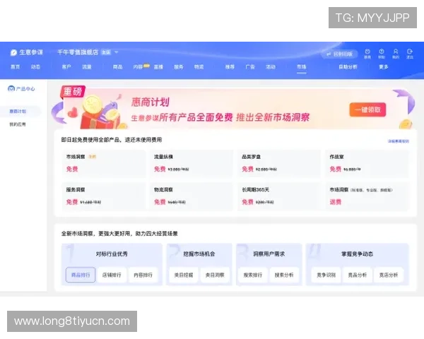This screenshot has width=424, height=339.
Task: Open the 内容 nav tab
Action: pyautogui.click(x=139, y=67)
